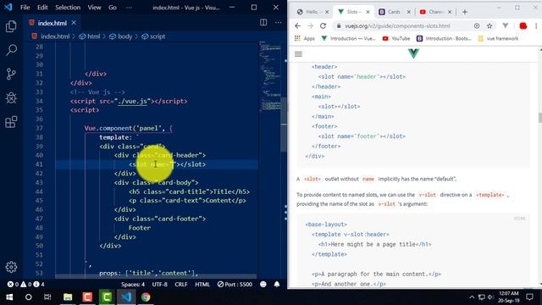Click the editor horizontal scrollbar
This screenshot has width=542, height=305.
click(156, 277)
